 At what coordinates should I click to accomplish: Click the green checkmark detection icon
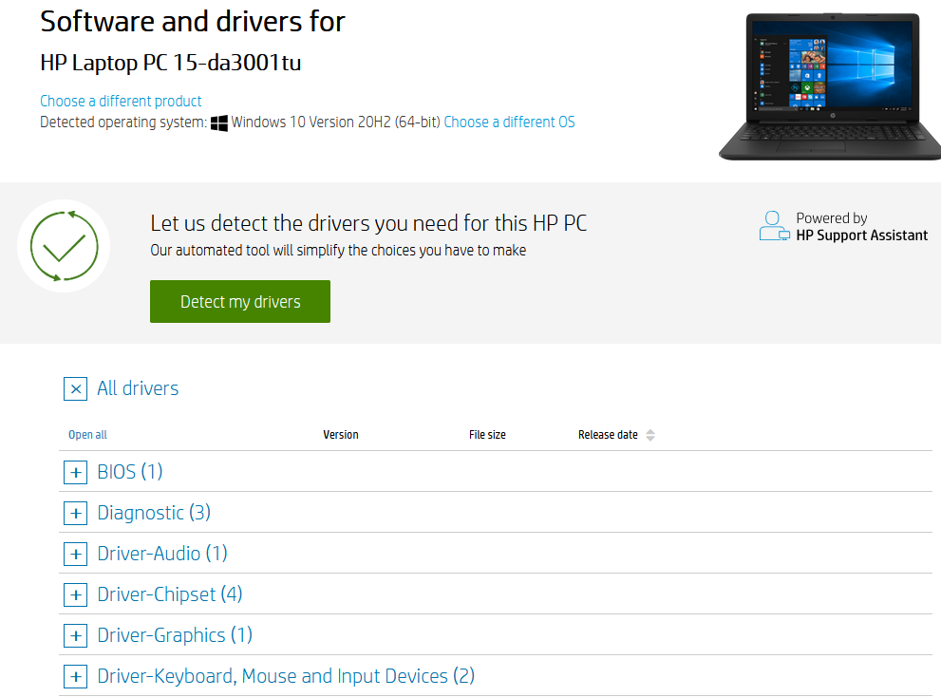point(63,246)
